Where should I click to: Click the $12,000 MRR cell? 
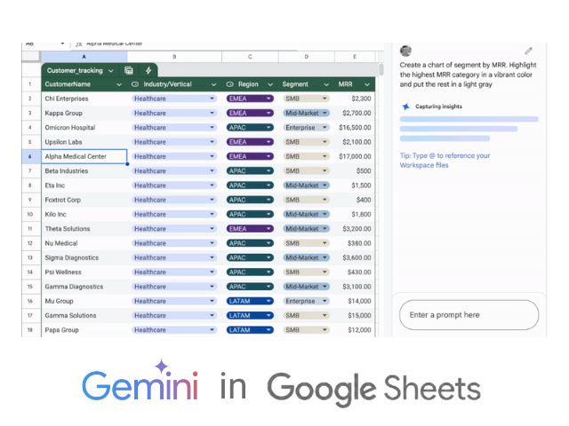tap(355, 330)
